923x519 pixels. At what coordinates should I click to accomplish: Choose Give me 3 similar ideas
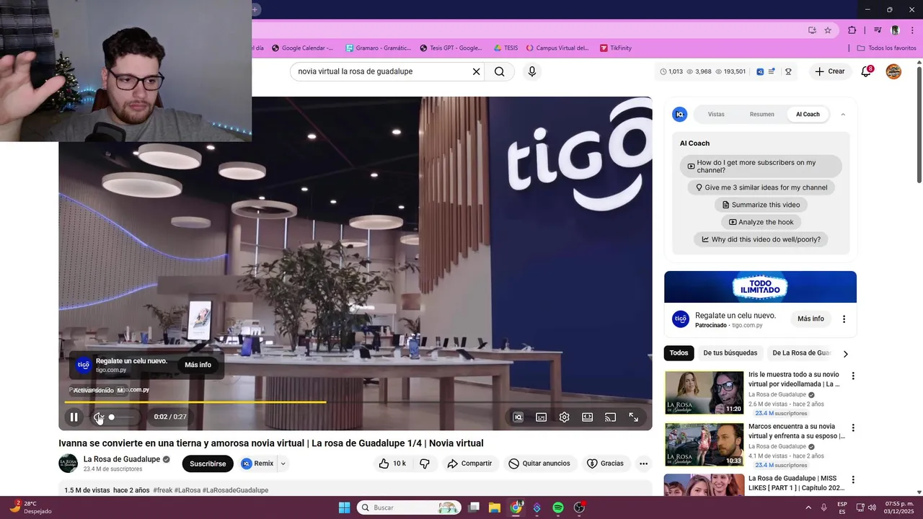pos(761,187)
